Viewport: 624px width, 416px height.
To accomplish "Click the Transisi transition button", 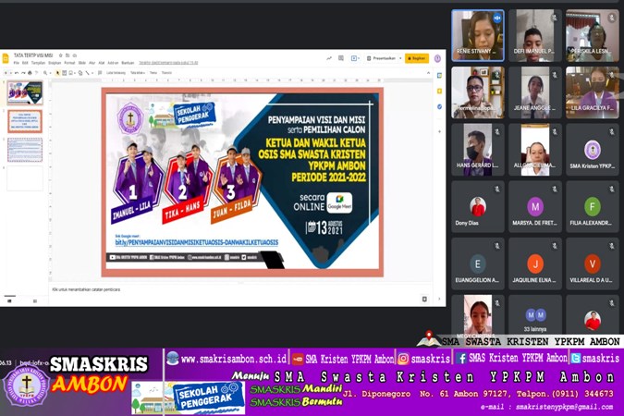I will [x=166, y=73].
